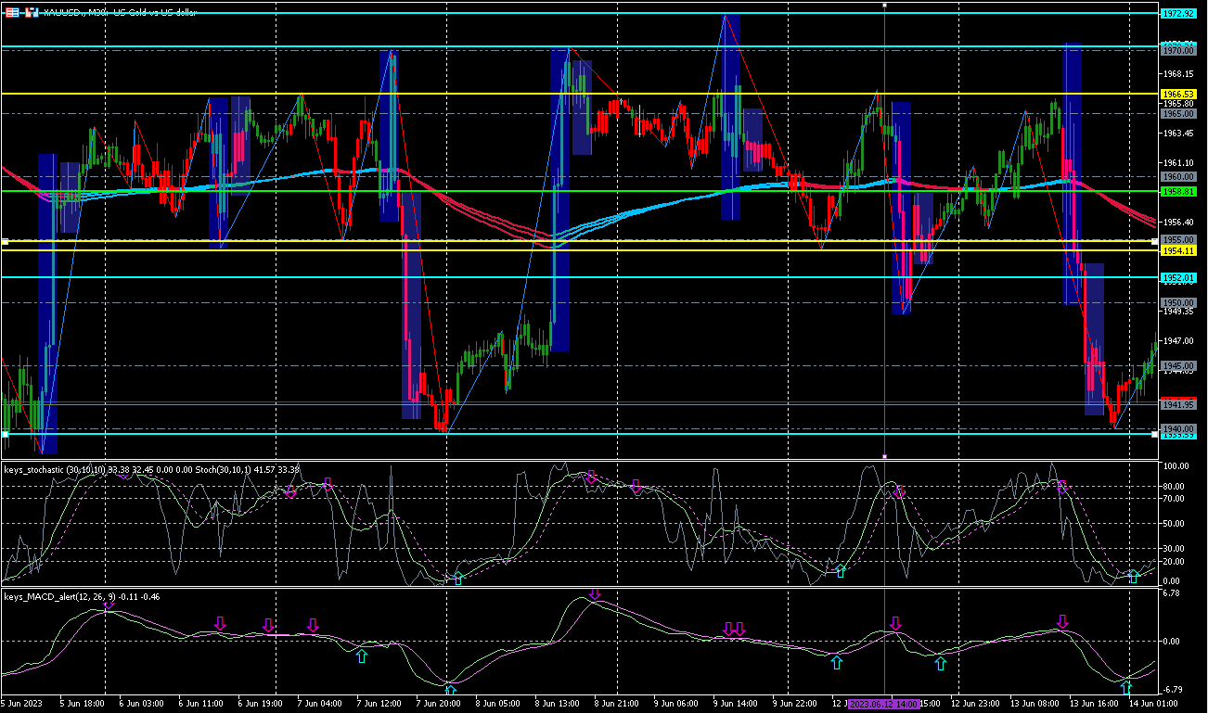The width and height of the screenshot is (1208, 713).
Task: Click the 1941.95 current price label
Action: click(x=1178, y=405)
